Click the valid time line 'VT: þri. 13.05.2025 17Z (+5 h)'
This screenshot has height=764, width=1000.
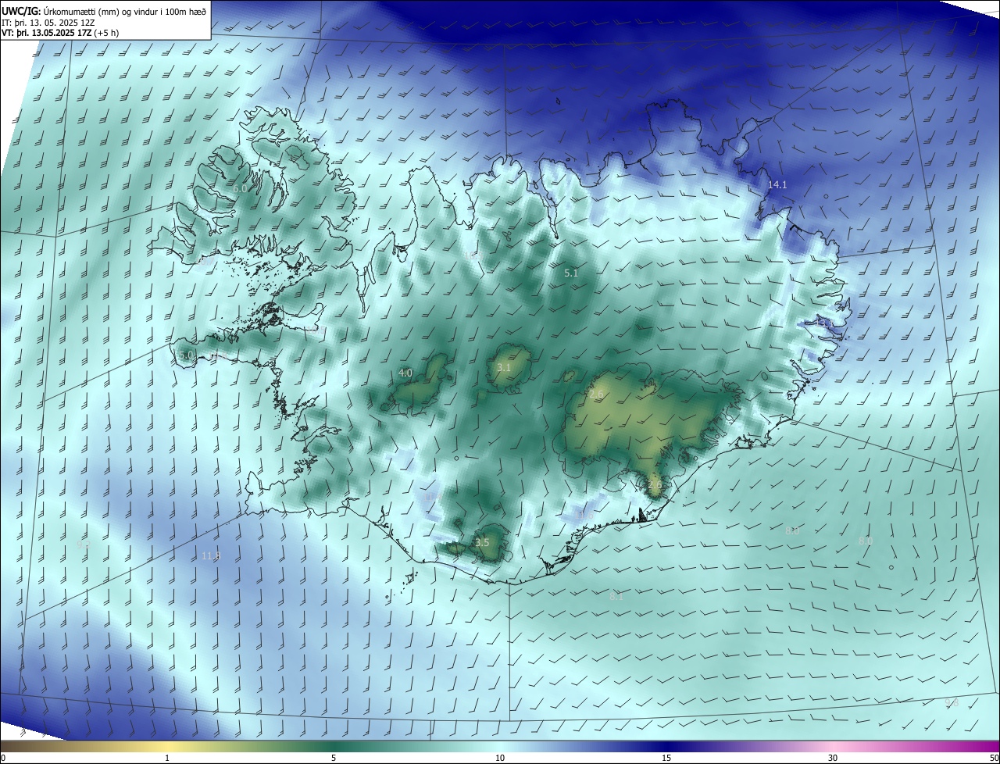[x=60, y=34]
